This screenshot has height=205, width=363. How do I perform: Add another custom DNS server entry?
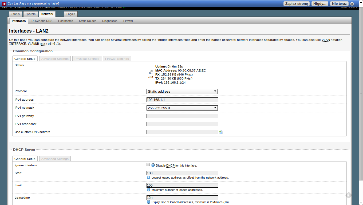(221, 132)
